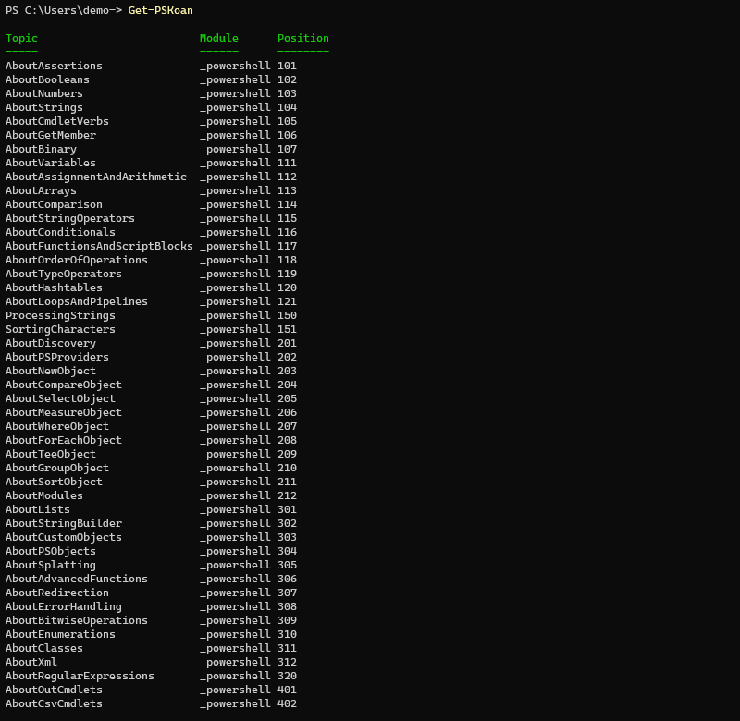Select the AboutPSProviders topic
The width and height of the screenshot is (740, 721).
[x=57, y=357]
